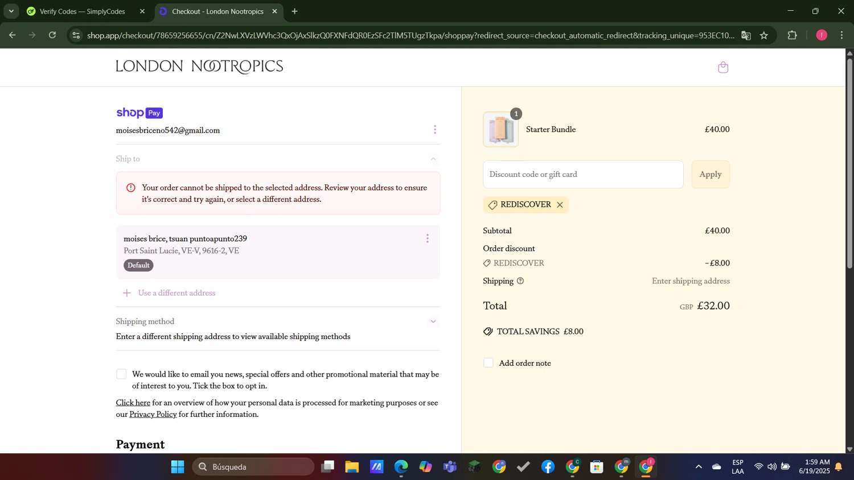
Task: Open account options next to the email
Action: pos(435,130)
